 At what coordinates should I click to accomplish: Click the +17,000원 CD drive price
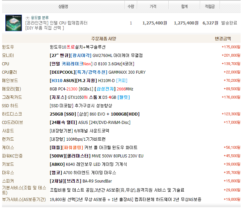tap(232, 122)
